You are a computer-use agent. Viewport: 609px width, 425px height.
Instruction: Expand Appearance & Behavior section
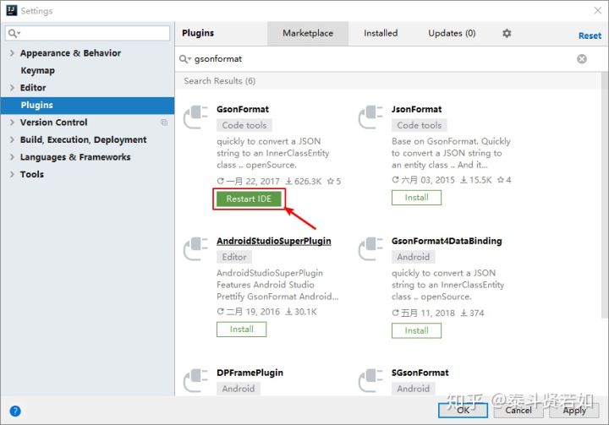pyautogui.click(x=12, y=52)
